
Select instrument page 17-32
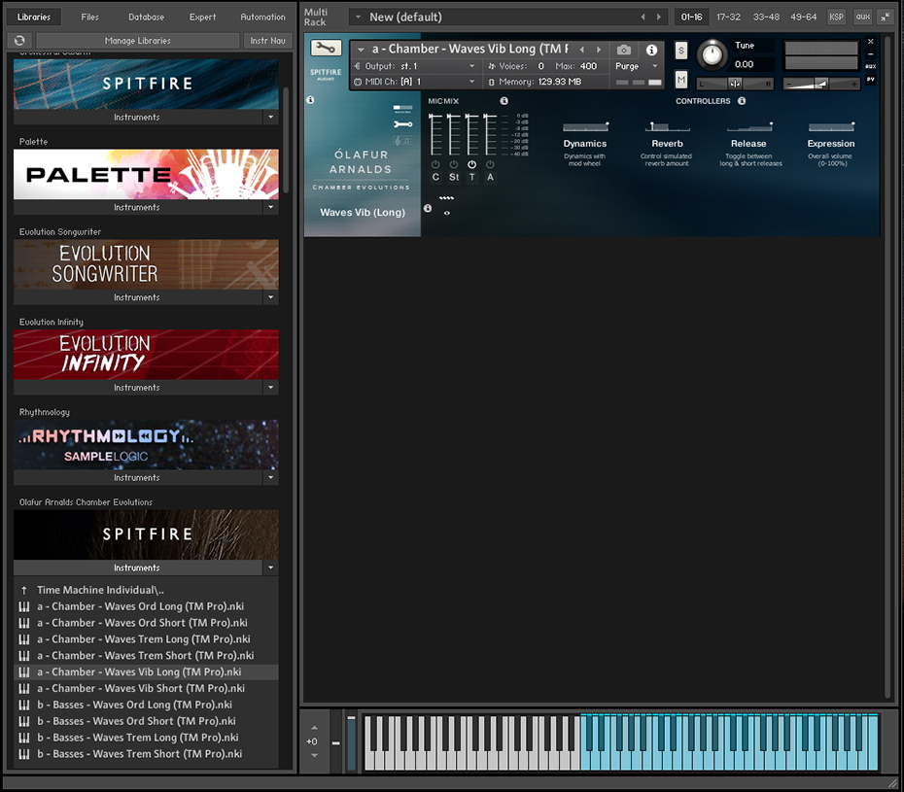pyautogui.click(x=728, y=17)
